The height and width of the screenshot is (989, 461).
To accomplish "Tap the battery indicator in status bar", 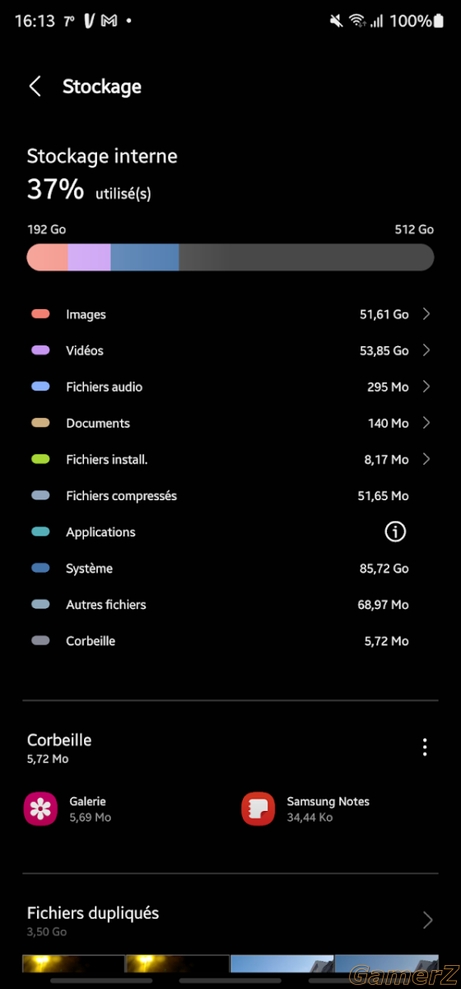I will click(442, 21).
